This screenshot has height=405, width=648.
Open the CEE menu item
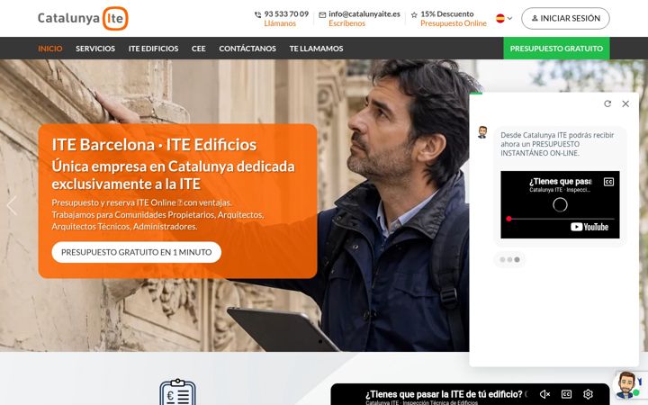[198, 49]
